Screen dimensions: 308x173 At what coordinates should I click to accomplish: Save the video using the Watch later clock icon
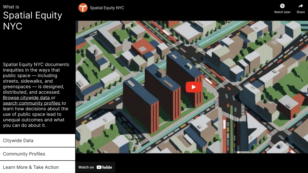point(282,6)
